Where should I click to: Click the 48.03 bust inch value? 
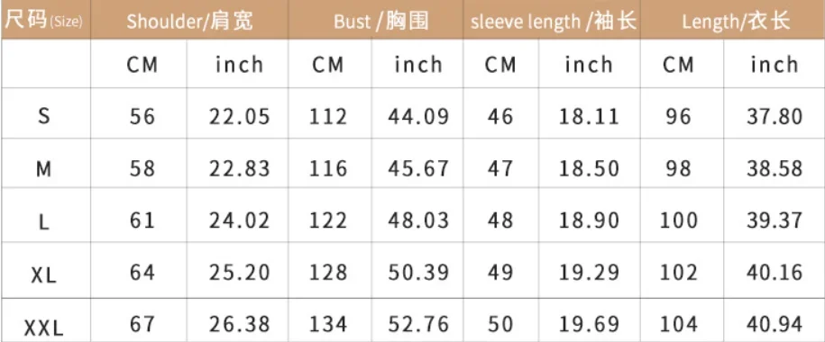pyautogui.click(x=419, y=220)
